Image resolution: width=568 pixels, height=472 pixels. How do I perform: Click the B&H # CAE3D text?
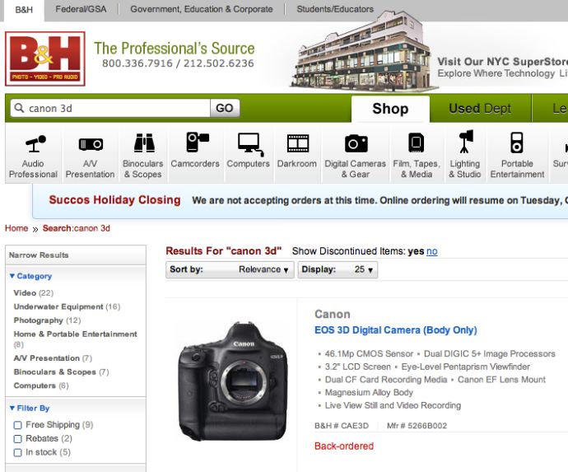[342, 426]
